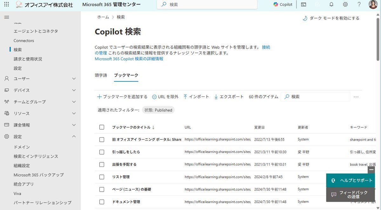Open Copilot from the top header
Screen dimensions: 381x210
[283, 4]
